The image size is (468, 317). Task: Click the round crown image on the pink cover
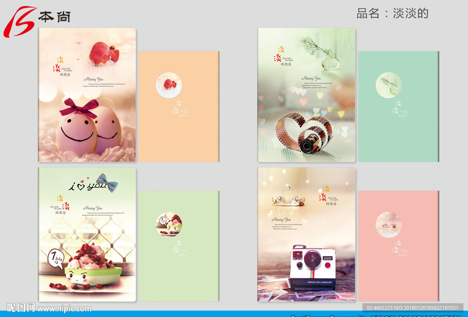[x=388, y=225]
